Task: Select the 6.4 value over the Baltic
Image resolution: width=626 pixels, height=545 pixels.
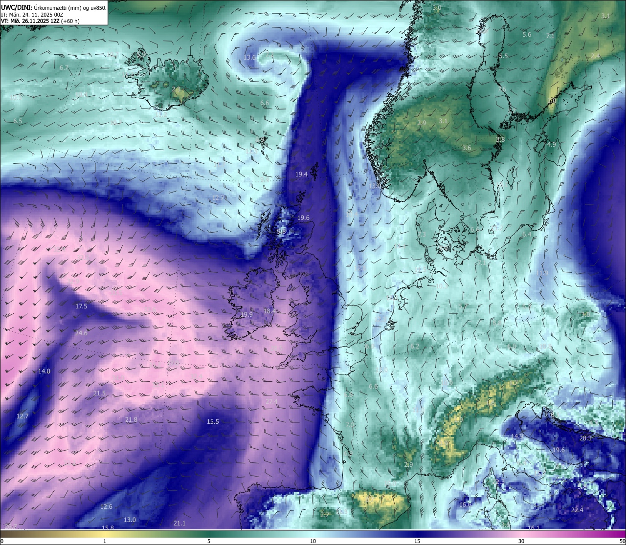Action: (527, 235)
